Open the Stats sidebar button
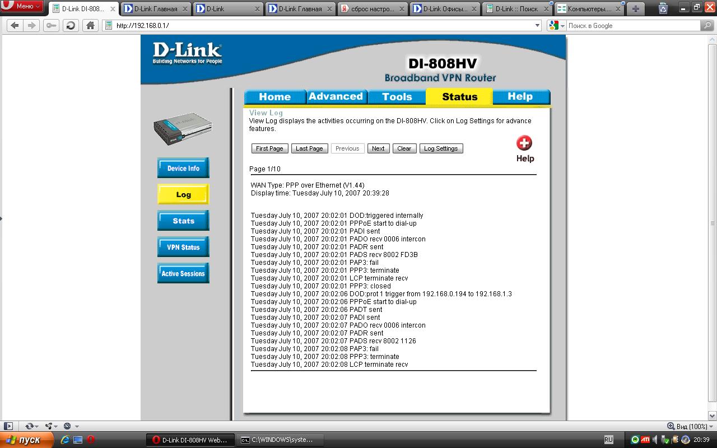The image size is (717, 448). (183, 221)
